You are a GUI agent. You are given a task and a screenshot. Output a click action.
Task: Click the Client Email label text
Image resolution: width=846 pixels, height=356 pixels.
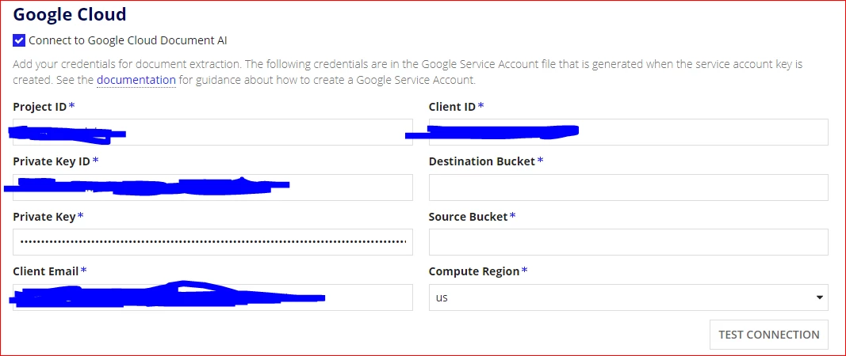46,271
